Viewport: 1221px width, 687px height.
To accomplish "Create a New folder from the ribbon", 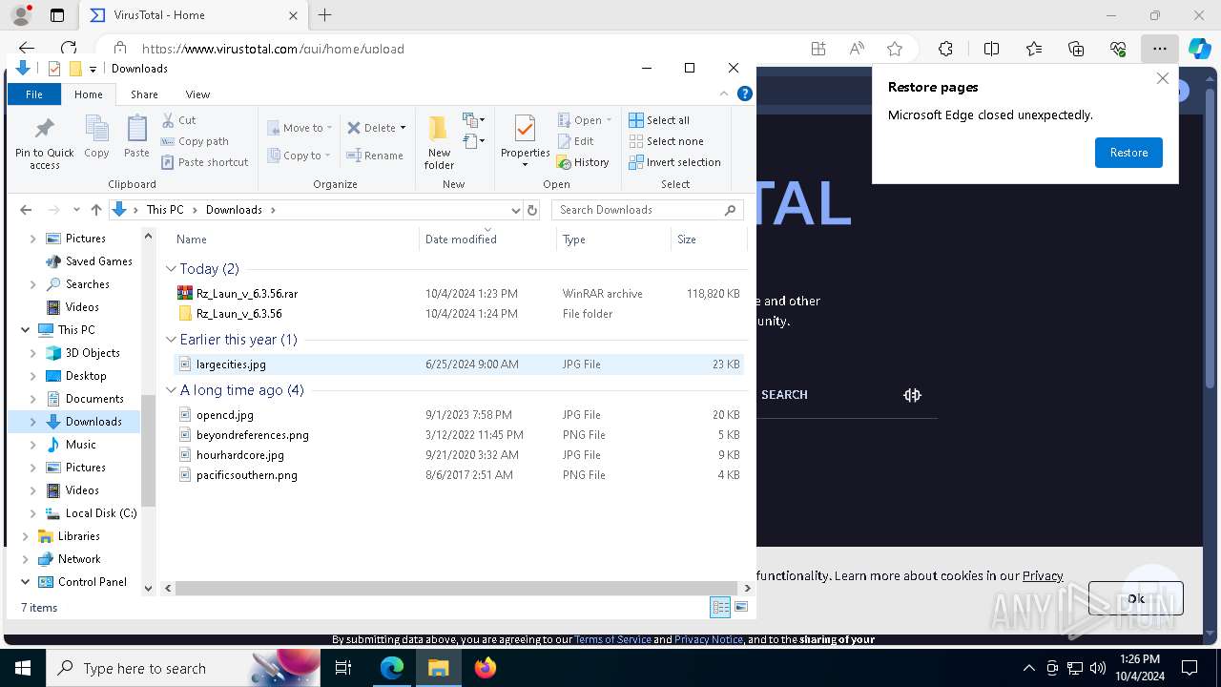I will pyautogui.click(x=439, y=143).
